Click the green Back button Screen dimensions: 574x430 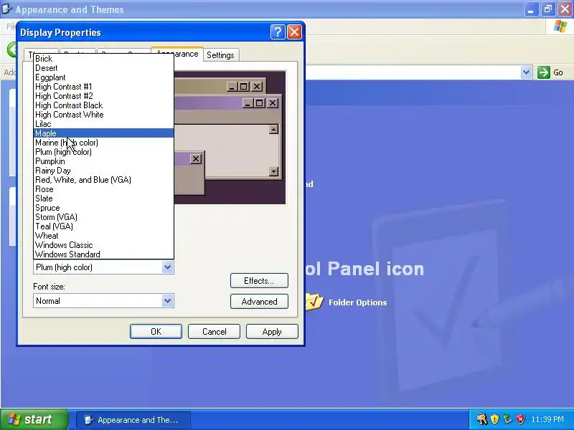pyautogui.click(x=12, y=49)
